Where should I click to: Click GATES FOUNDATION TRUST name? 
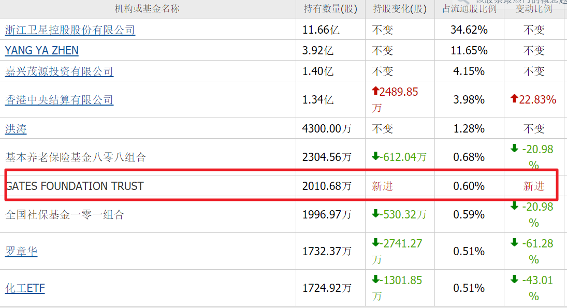[75, 186]
